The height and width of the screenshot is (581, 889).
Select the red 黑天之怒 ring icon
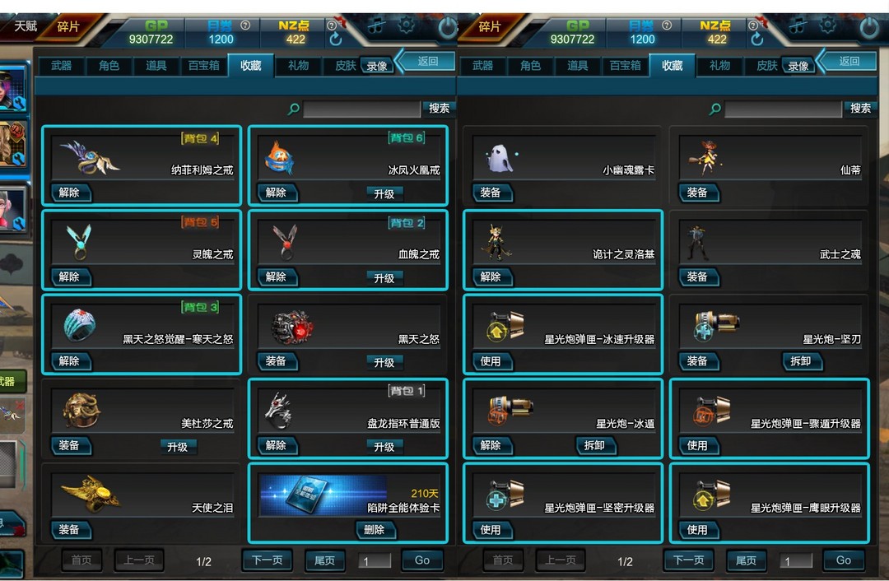[x=291, y=327]
